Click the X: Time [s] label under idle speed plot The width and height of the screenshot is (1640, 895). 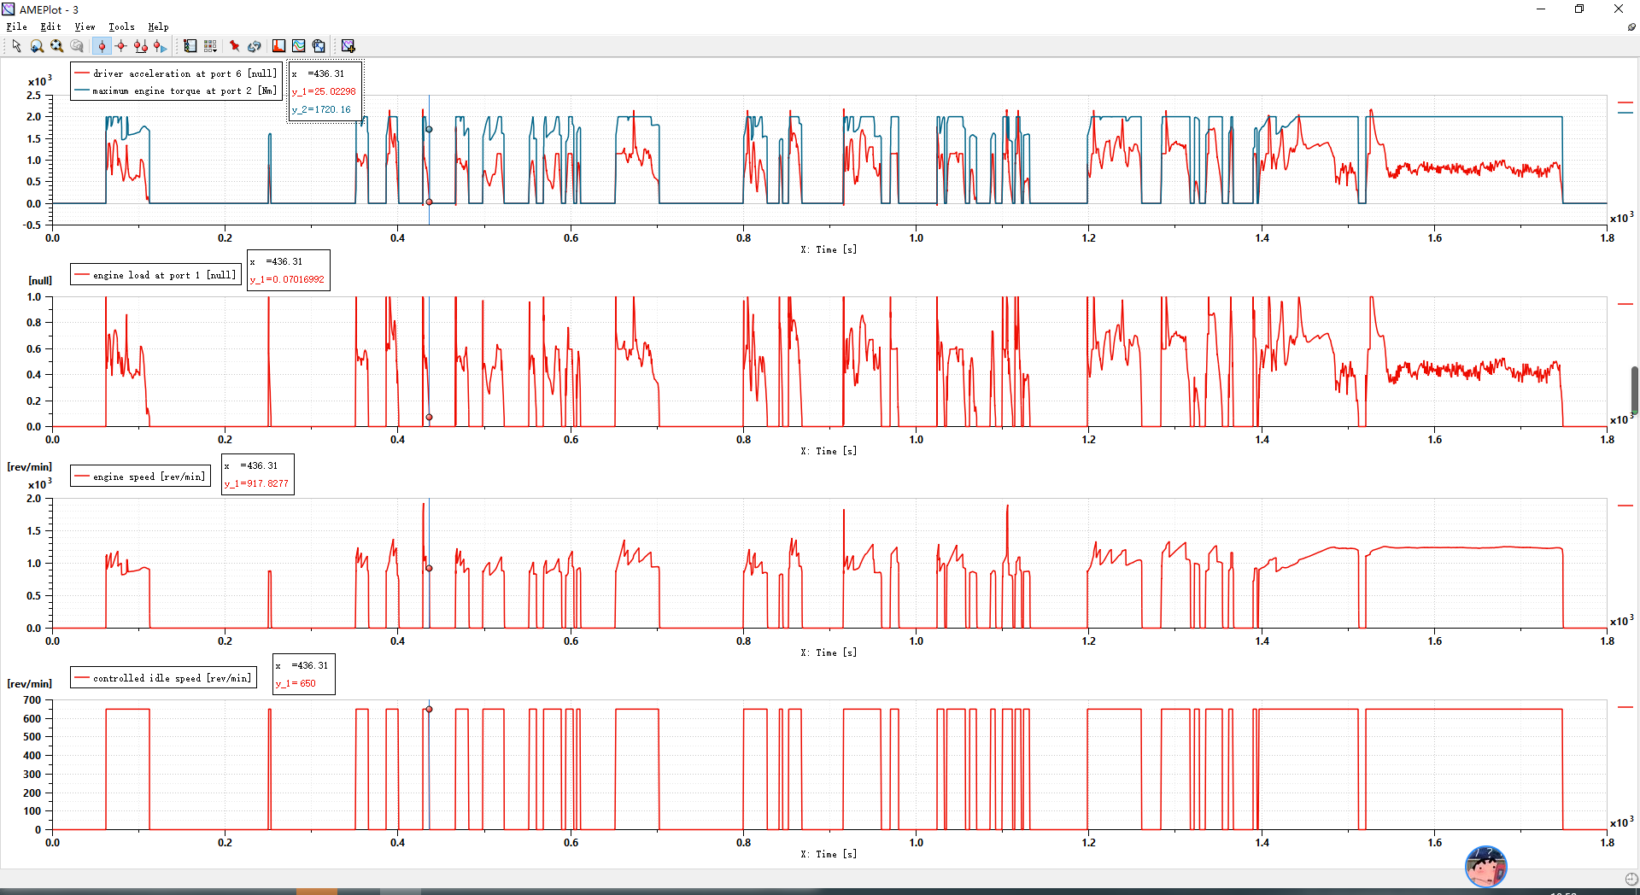point(829,854)
